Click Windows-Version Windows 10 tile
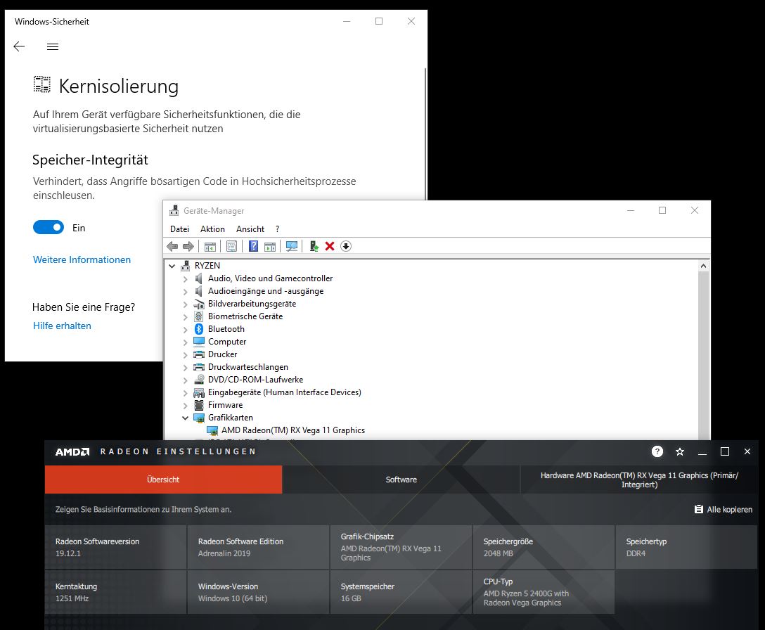Image resolution: width=765 pixels, height=630 pixels. [258, 592]
